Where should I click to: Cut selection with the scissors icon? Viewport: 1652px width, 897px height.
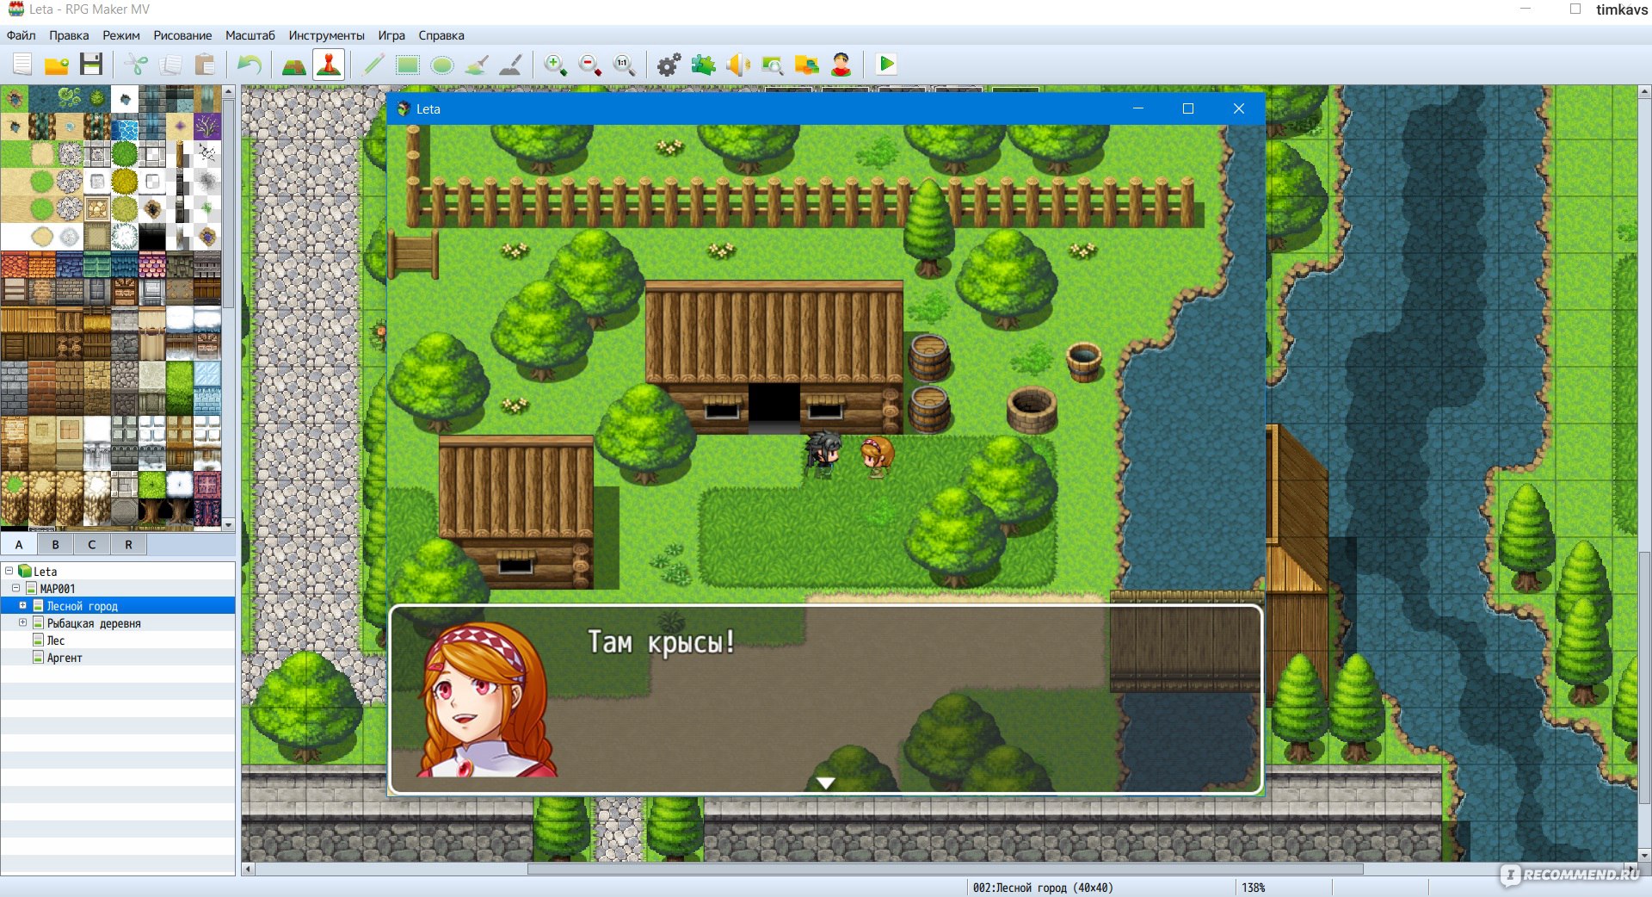coord(136,65)
